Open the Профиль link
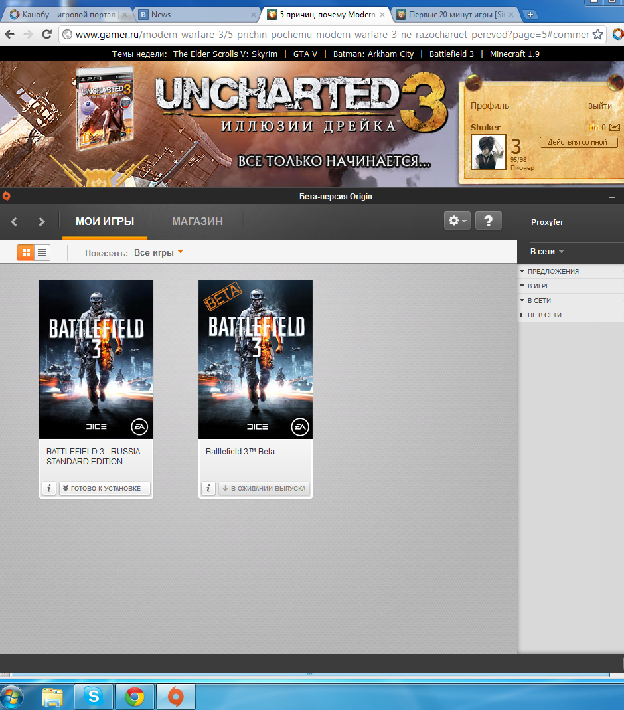 pyautogui.click(x=490, y=106)
